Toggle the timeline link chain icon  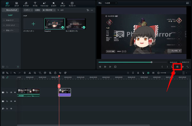tap(7, 77)
